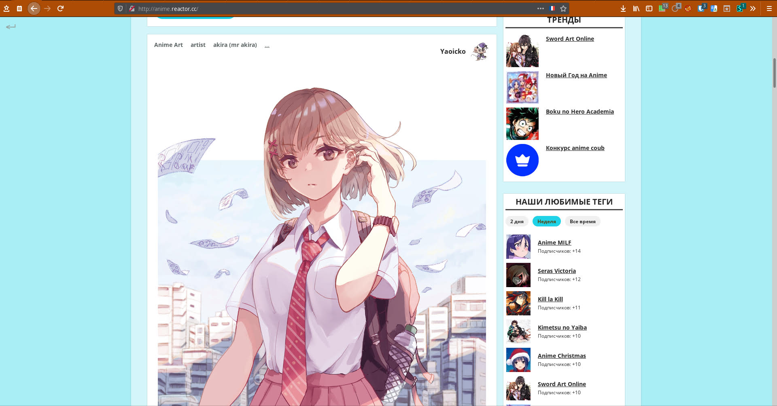
Task: Open the Anime Art tag
Action: tap(168, 45)
